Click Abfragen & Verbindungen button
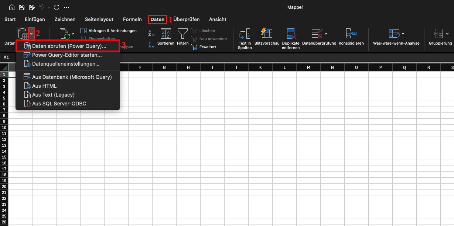454x226 pixels. (109, 31)
